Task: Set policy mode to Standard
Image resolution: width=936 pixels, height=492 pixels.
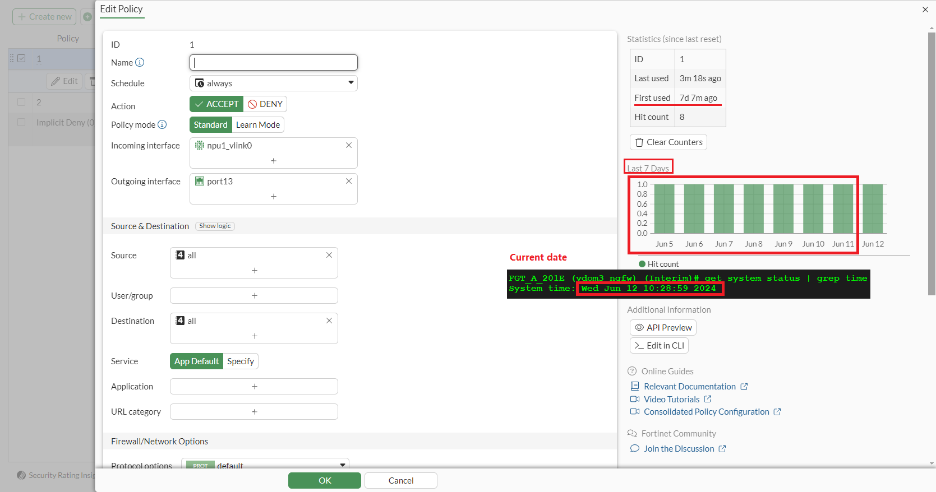Action: click(x=211, y=124)
